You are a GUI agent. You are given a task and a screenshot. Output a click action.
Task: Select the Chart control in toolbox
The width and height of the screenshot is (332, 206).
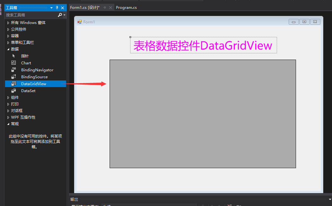click(26, 63)
